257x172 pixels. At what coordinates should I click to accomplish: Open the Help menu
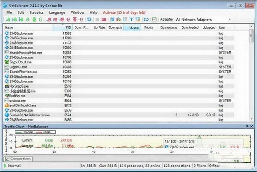click(x=93, y=12)
